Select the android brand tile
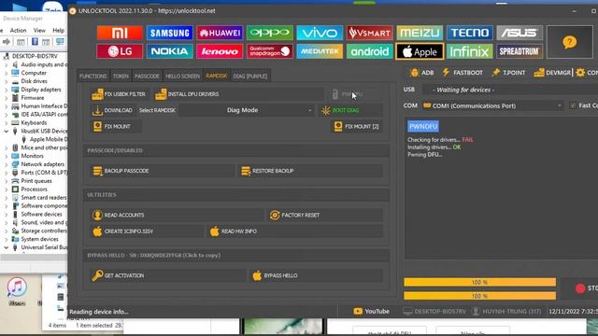598x336 pixels. (370, 51)
